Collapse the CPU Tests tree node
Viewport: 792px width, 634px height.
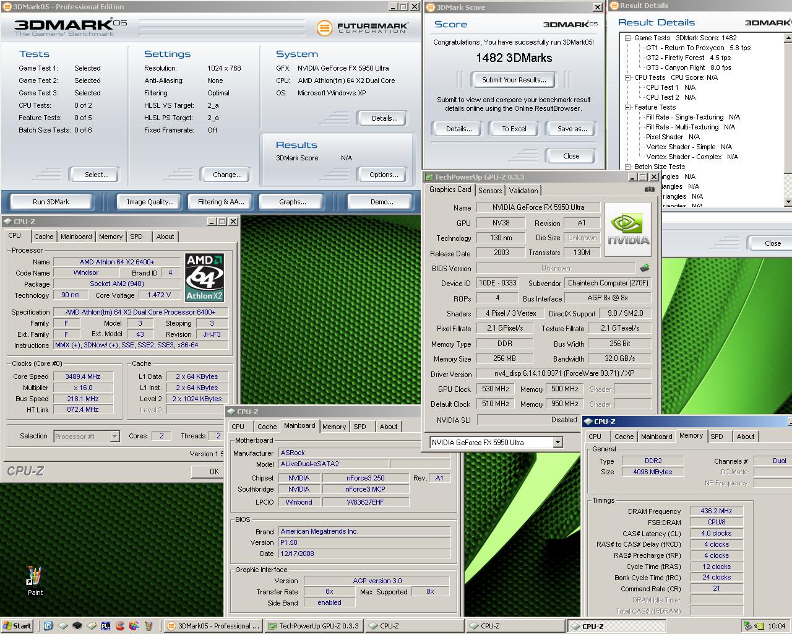pos(627,77)
